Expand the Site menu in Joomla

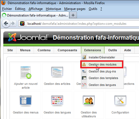tap(10, 50)
